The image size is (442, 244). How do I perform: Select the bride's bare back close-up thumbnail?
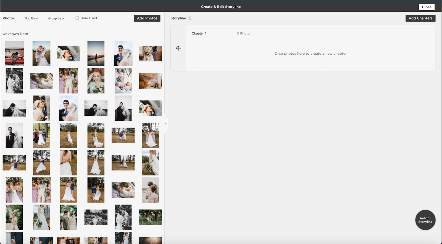click(69, 163)
